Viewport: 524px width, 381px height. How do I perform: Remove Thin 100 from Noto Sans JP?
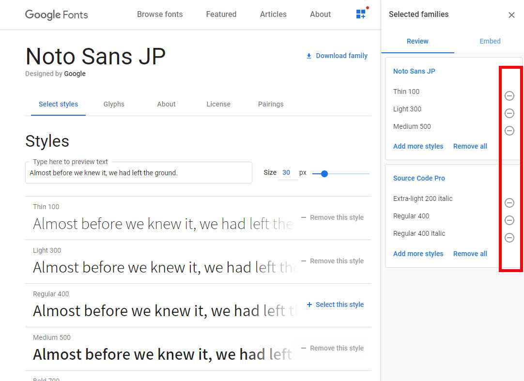click(509, 96)
